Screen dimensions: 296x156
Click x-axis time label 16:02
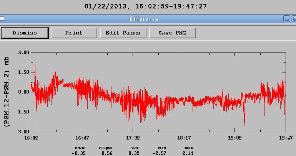click(x=31, y=138)
